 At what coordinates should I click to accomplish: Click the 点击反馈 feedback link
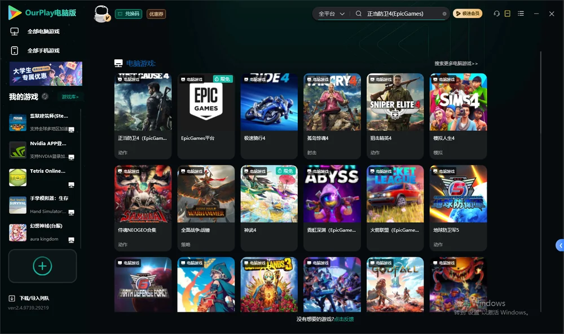click(x=344, y=319)
